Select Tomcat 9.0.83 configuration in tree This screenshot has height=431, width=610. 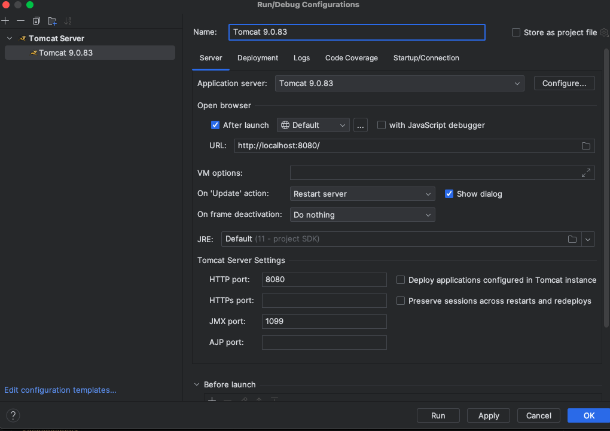pyautogui.click(x=90, y=53)
